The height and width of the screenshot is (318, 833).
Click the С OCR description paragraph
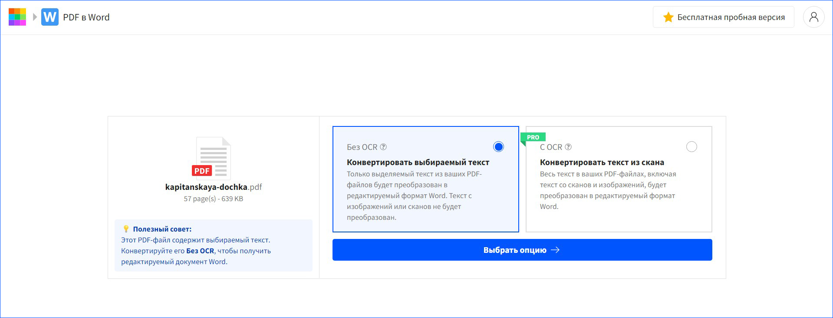[x=608, y=190]
